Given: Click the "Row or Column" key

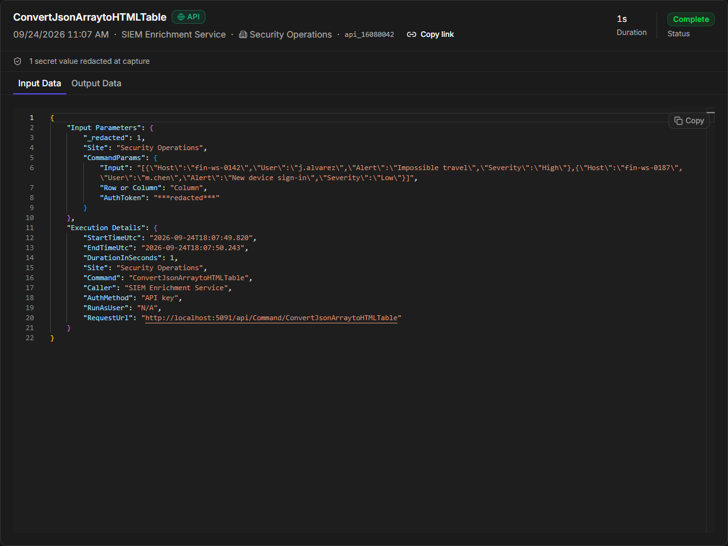Looking at the screenshot, I should (131, 188).
